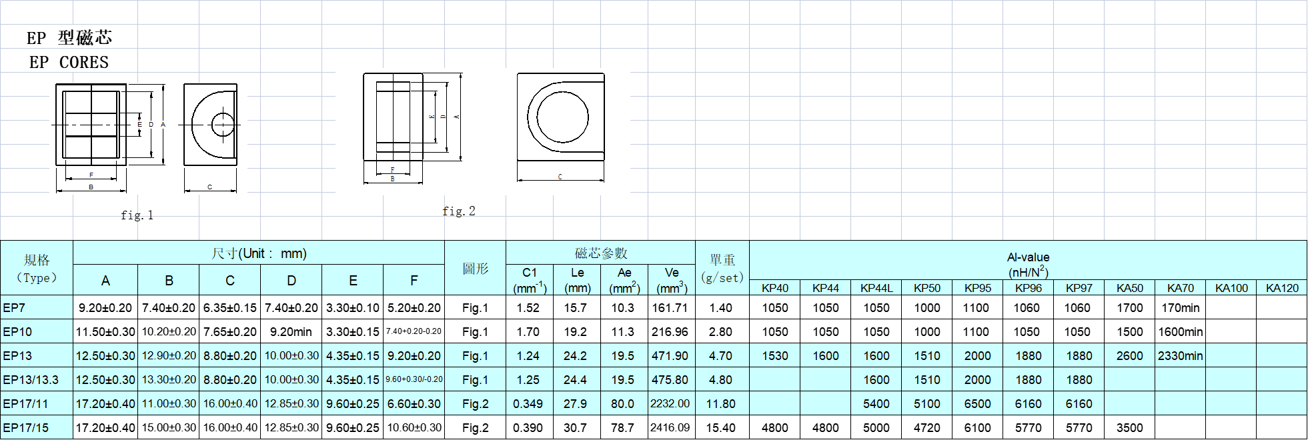Click the 'EP 型磁芯' title text
The height and width of the screenshot is (440, 1308).
[69, 38]
